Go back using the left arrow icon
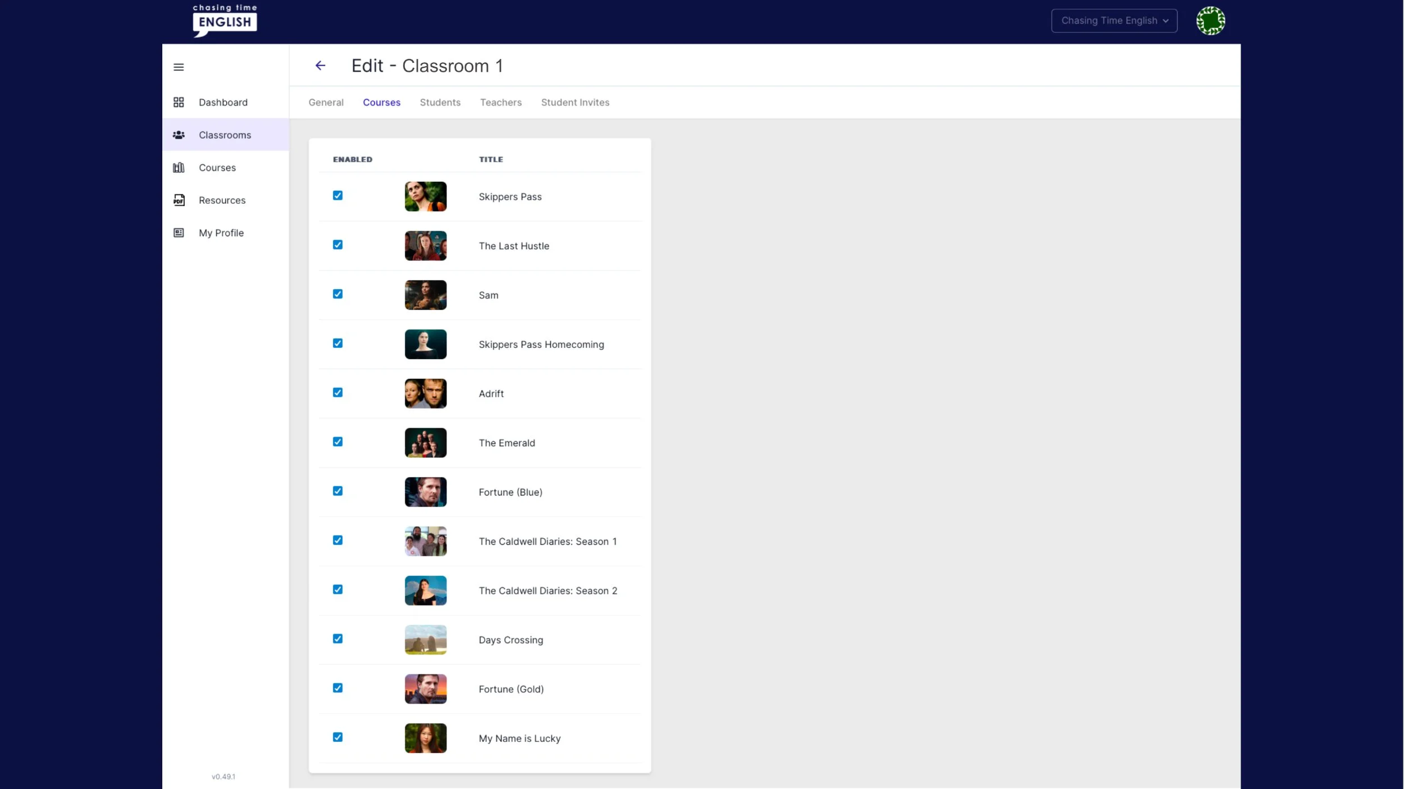The image size is (1404, 789). tap(320, 66)
